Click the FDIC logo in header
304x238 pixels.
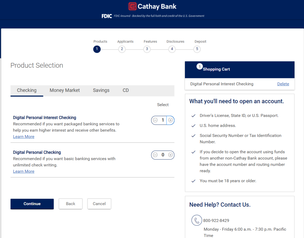click(x=107, y=16)
